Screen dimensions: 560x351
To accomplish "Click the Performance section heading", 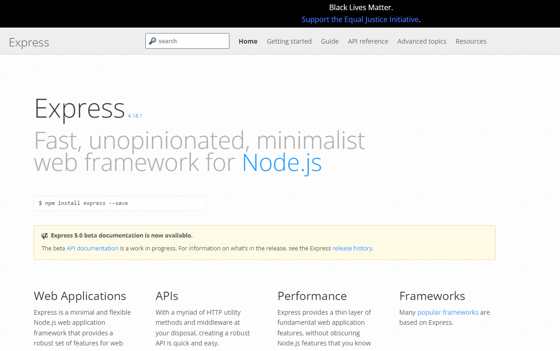I will (x=312, y=296).
